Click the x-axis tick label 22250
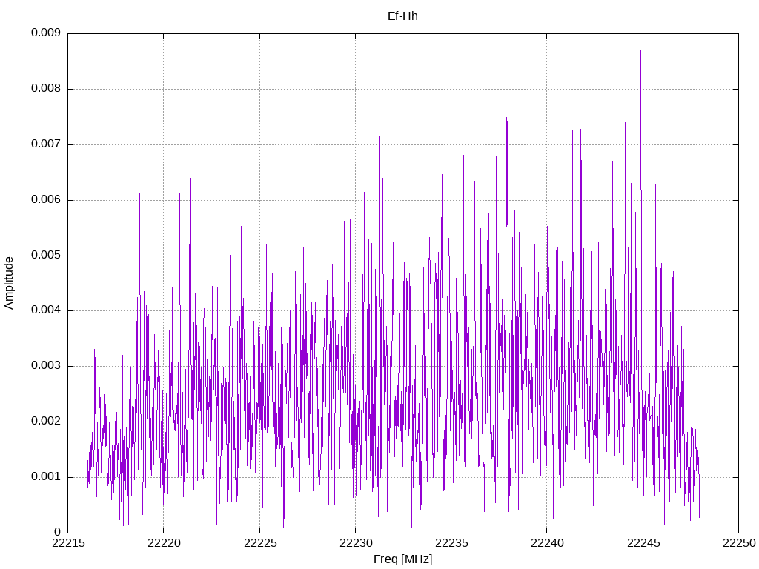This screenshot has height=569, width=759. click(739, 543)
